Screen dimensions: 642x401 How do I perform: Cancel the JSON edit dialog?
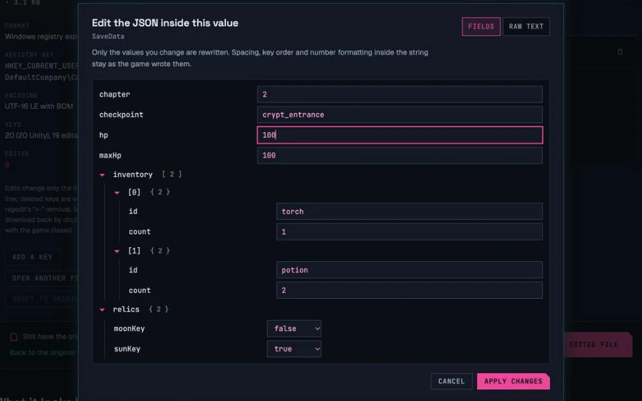[452, 381]
